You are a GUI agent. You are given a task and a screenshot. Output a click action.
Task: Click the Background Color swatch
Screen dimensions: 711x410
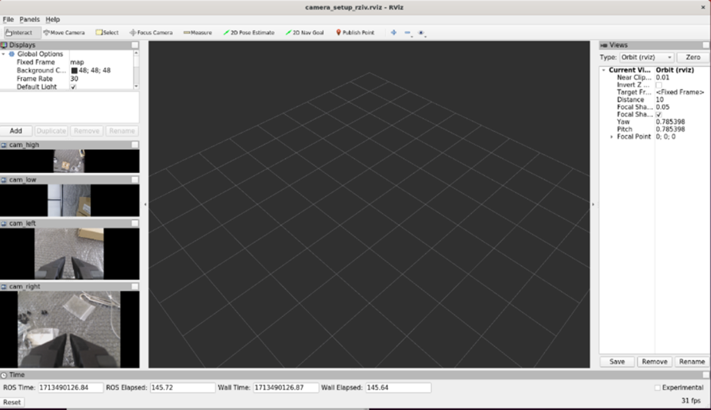[x=74, y=71]
